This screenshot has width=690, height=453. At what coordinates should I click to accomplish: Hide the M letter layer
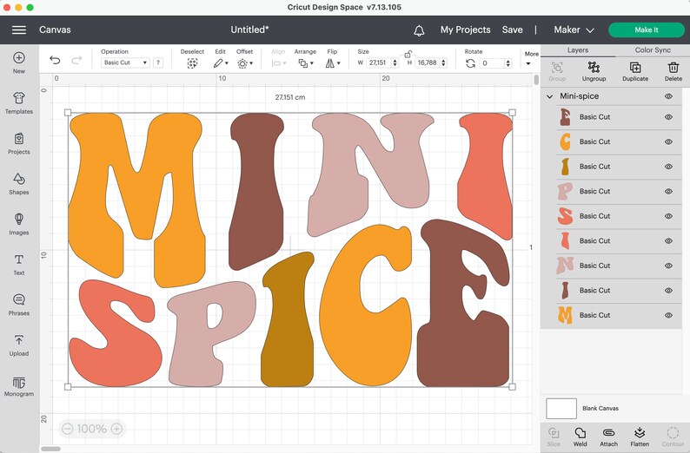(x=668, y=315)
